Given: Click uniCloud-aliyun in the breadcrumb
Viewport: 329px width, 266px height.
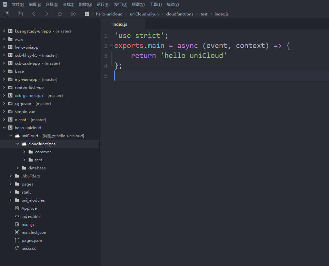Looking at the screenshot, I should coord(144,14).
